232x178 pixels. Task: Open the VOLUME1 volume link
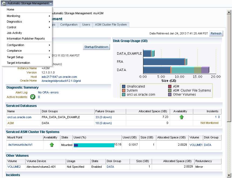(196, 145)
